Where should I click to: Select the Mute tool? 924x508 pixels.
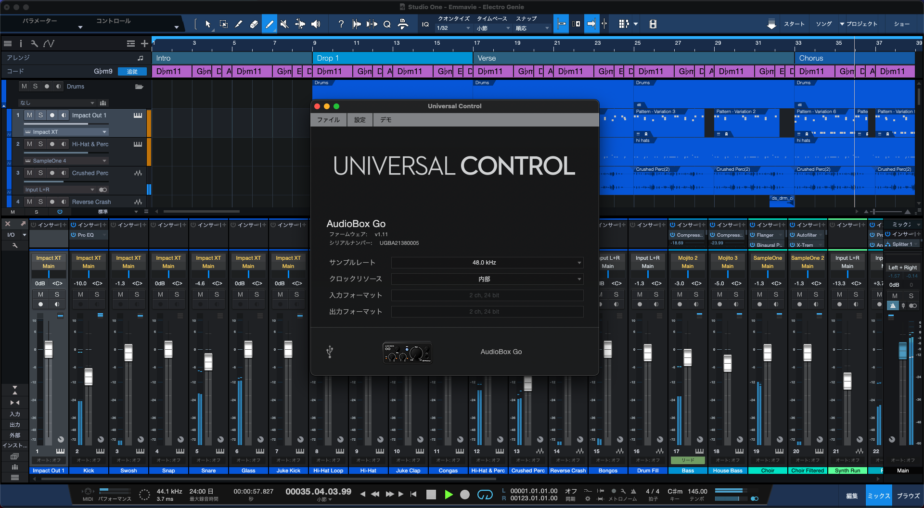point(284,24)
